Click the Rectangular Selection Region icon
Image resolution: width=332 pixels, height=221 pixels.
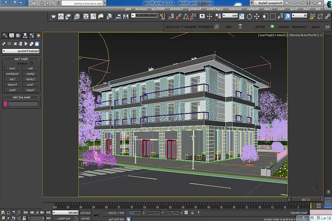[273, 16]
